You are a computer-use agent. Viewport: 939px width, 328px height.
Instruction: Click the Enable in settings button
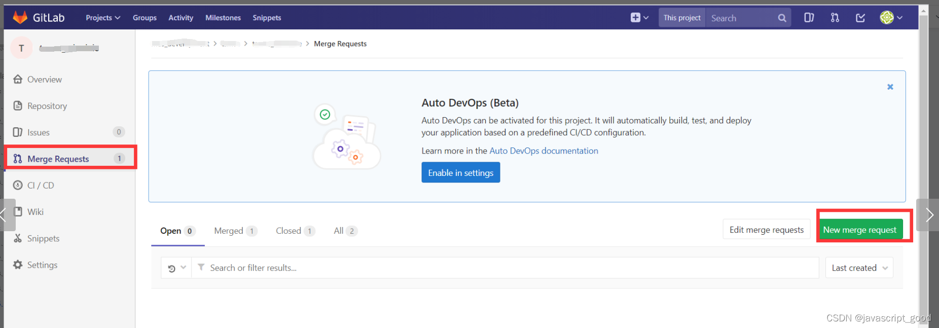tap(460, 172)
